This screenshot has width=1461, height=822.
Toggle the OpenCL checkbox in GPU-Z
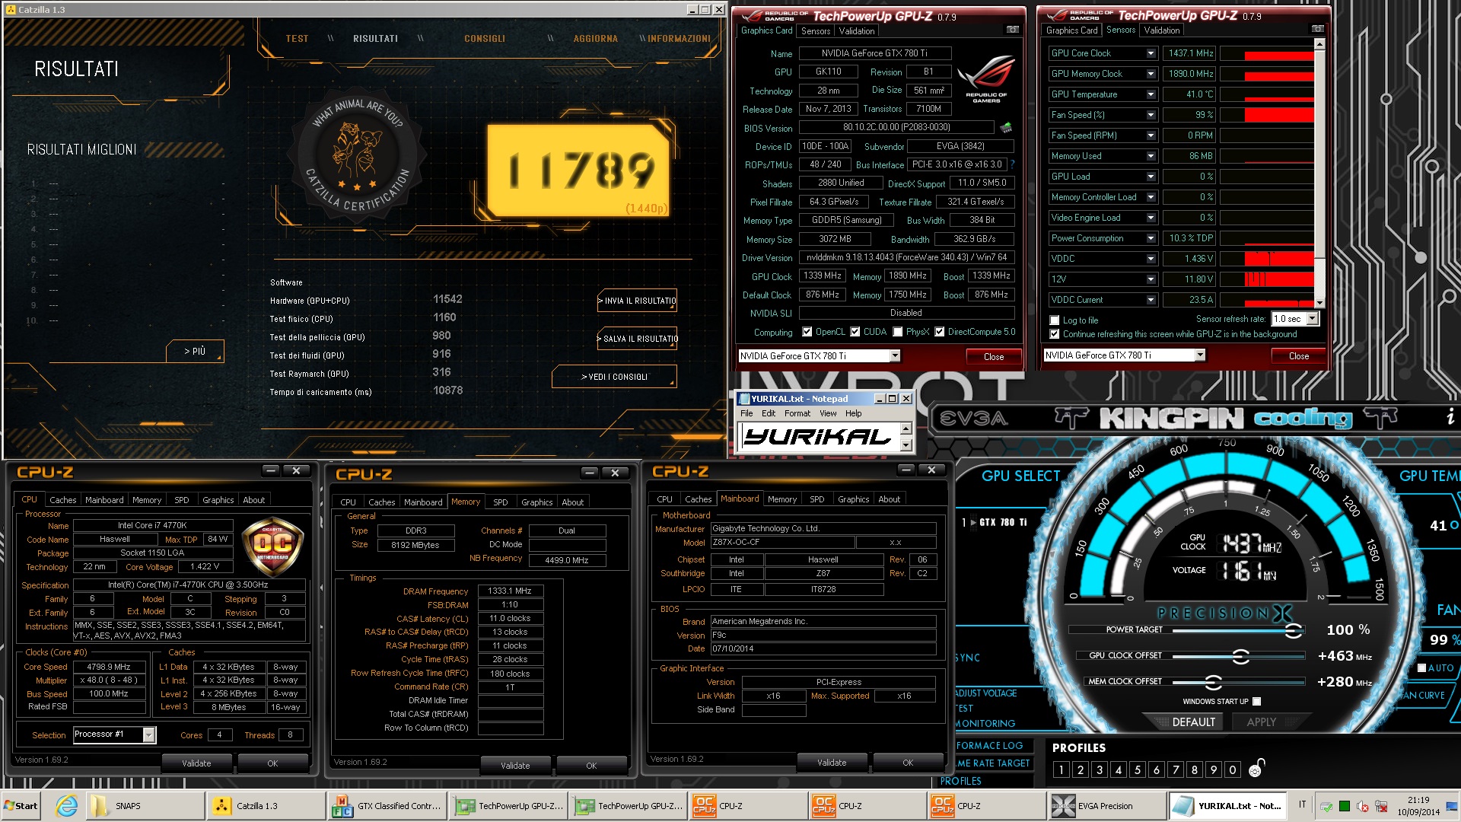(x=807, y=332)
